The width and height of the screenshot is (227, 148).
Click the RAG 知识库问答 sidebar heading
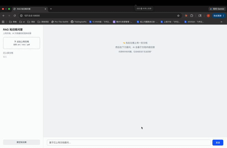[x=13, y=30]
